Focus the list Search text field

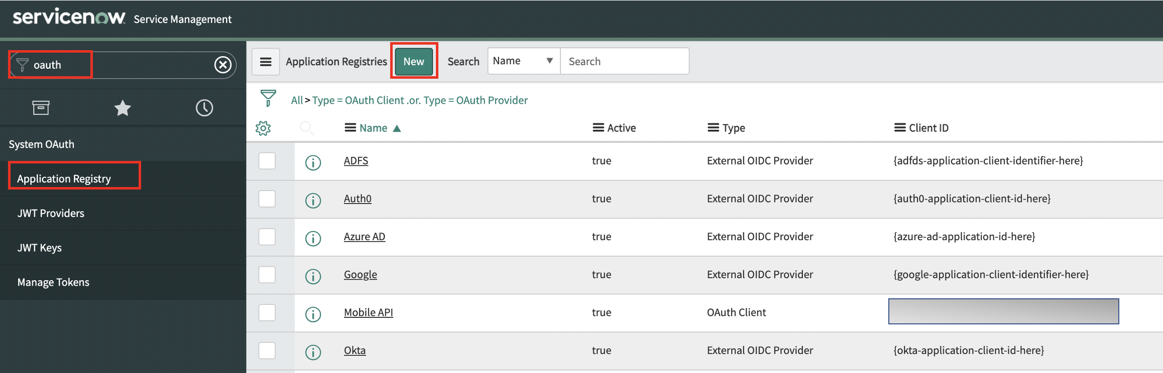[625, 61]
